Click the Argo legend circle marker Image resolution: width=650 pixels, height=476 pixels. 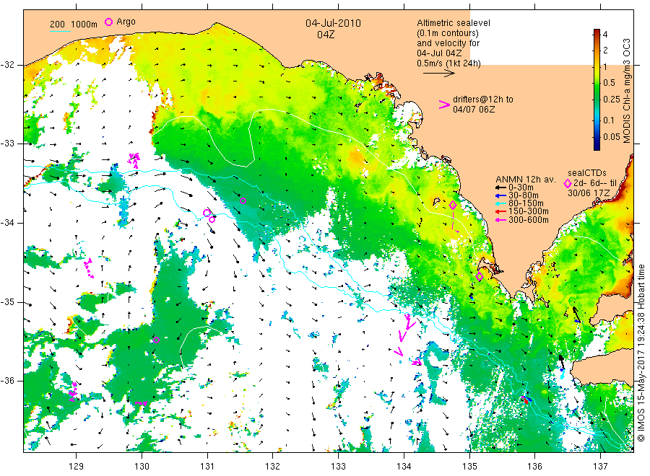point(108,22)
